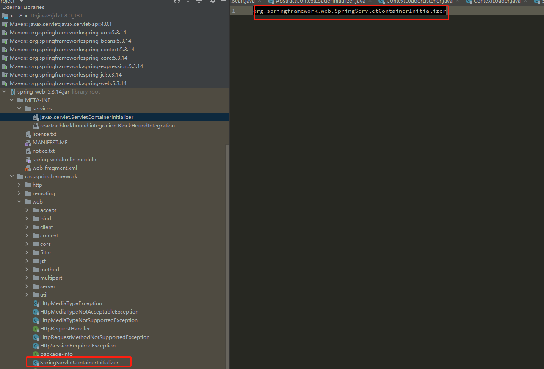The image size is (544, 369).
Task: Click spring-web:5.3.14 Maven library icon
Action: [x=5, y=83]
